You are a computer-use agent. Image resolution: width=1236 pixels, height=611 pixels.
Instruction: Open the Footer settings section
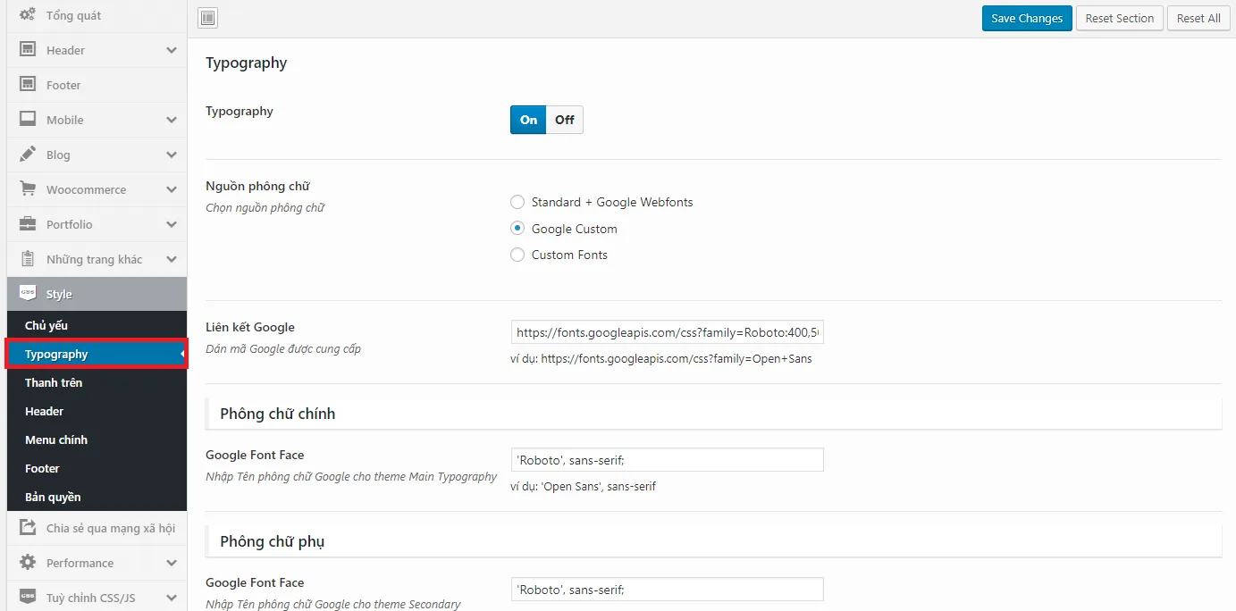click(x=97, y=85)
